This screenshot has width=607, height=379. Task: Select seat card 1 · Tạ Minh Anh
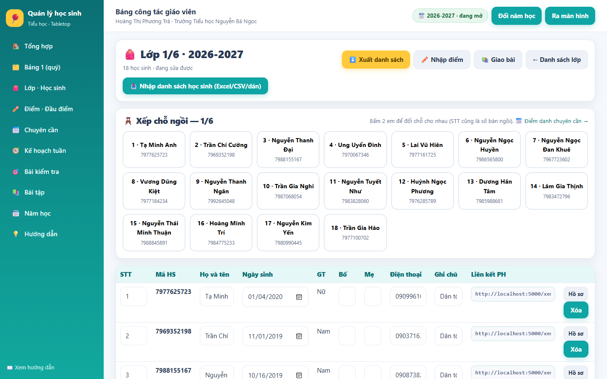154,149
